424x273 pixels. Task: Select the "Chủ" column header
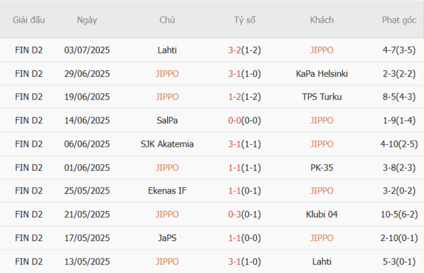tap(167, 20)
